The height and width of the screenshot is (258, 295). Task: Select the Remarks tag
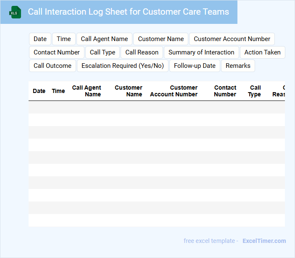point(238,66)
